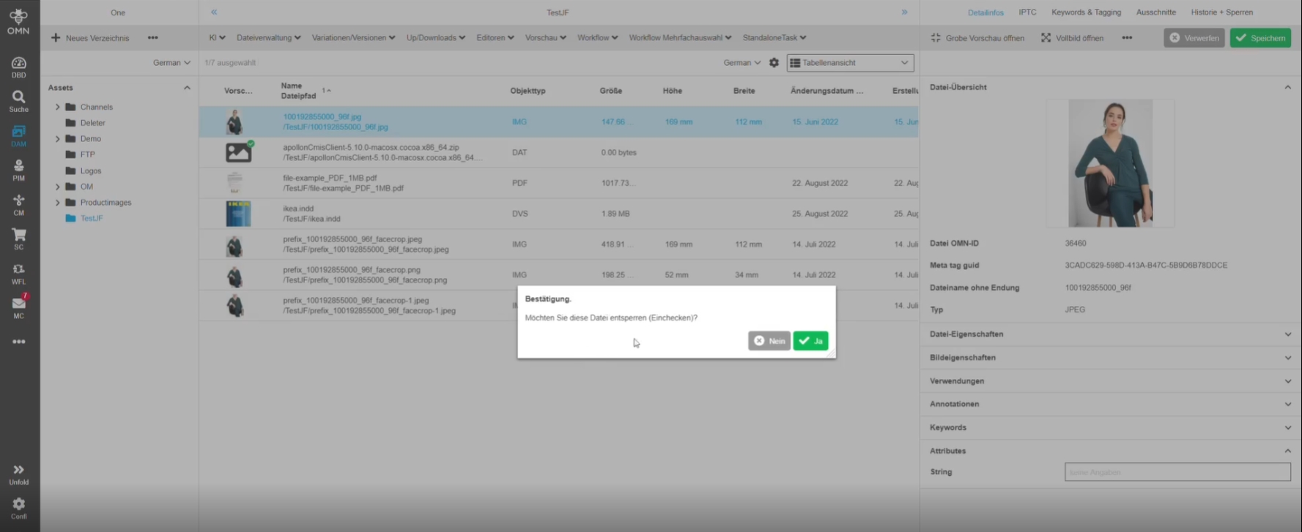
Task: Confirm dialog with the Ja button
Action: click(810, 341)
